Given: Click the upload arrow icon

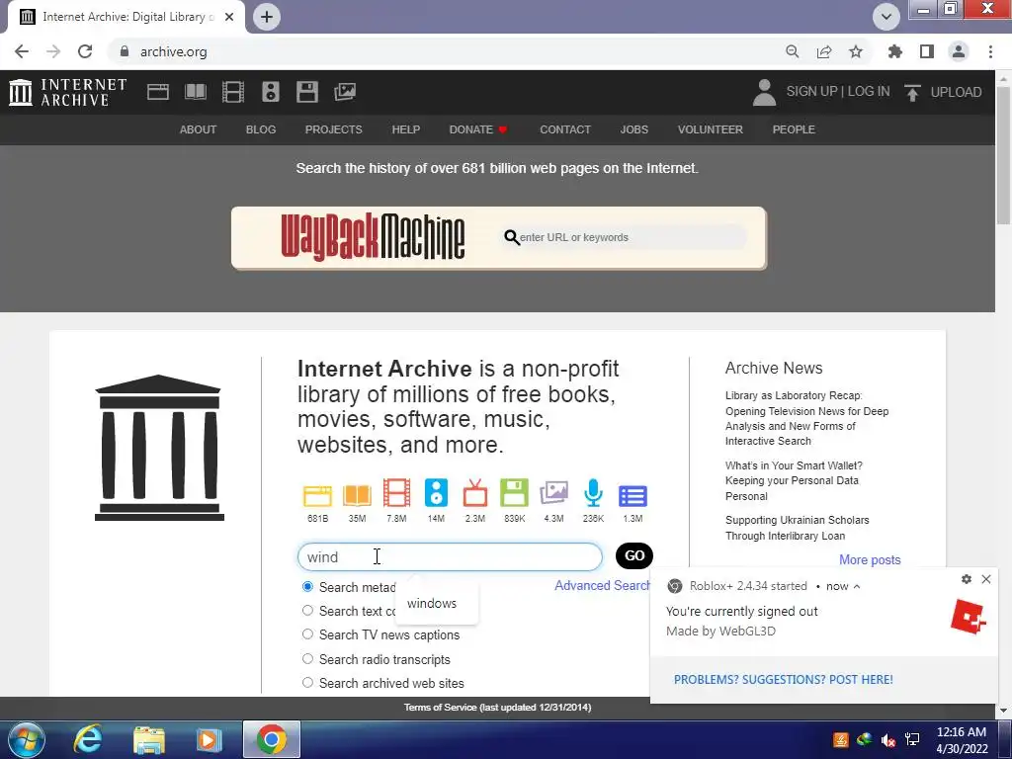Looking at the screenshot, I should point(912,92).
